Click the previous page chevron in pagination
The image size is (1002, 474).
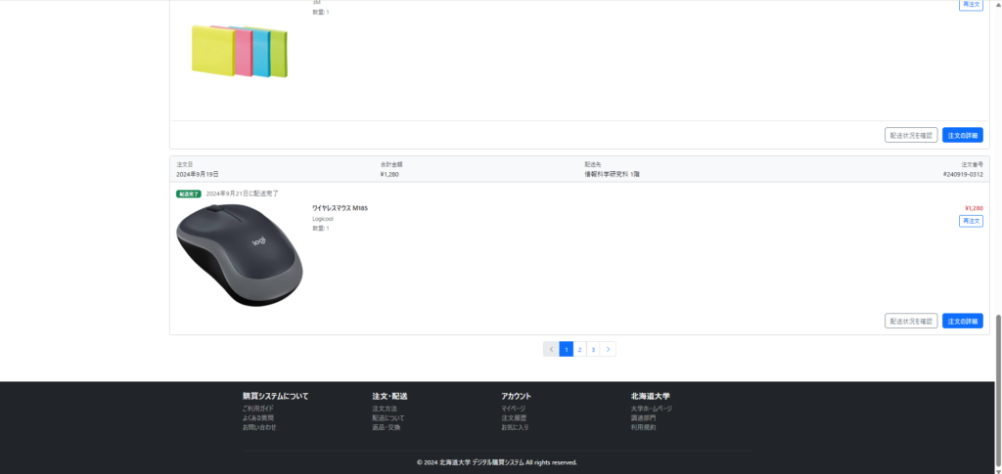(551, 349)
